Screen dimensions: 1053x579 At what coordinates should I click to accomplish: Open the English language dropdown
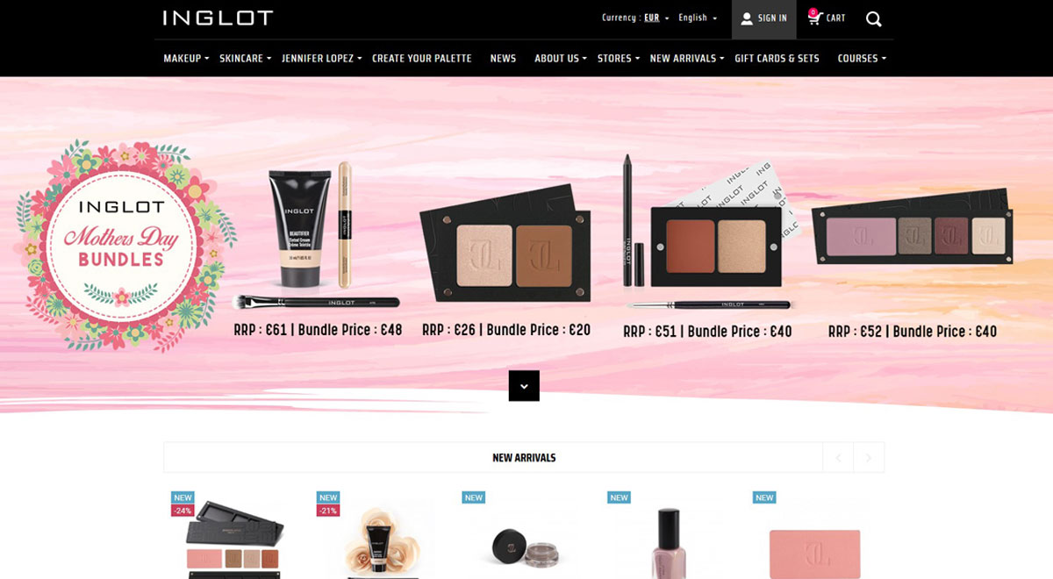(698, 18)
